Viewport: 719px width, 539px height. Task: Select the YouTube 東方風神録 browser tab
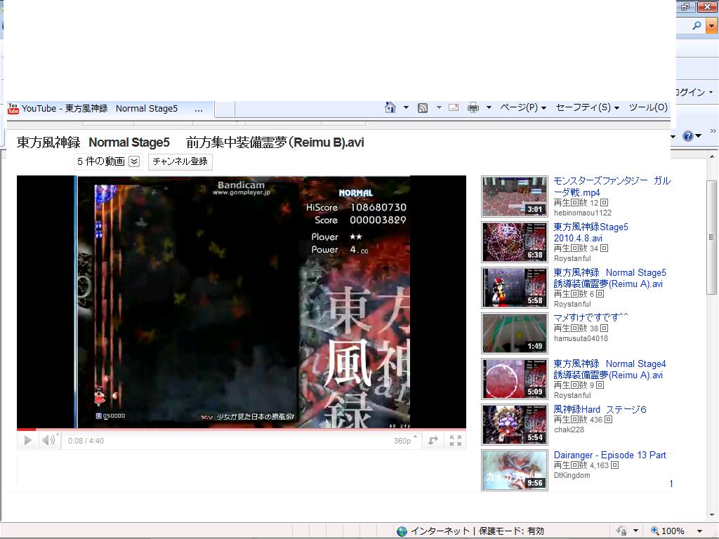[110, 109]
